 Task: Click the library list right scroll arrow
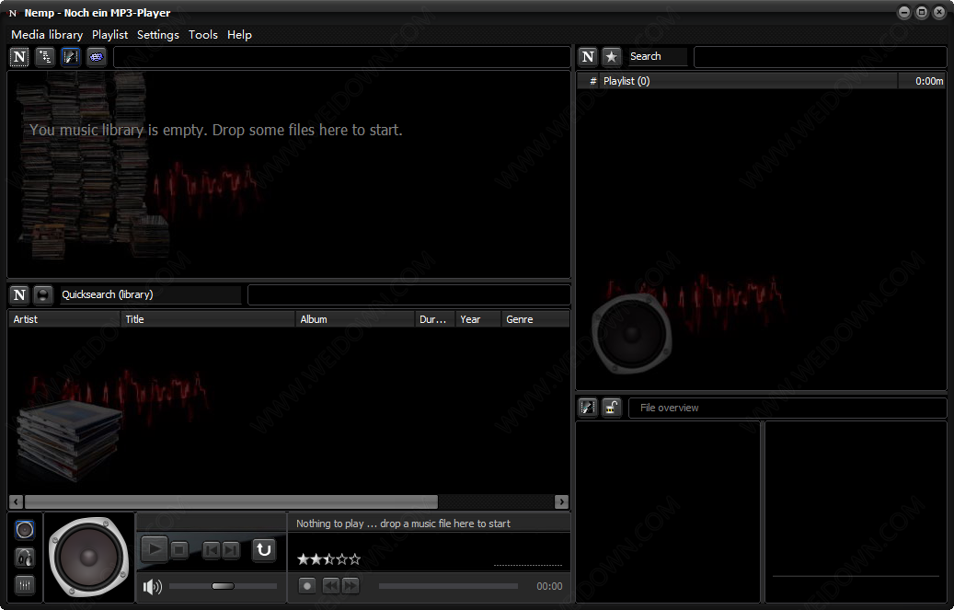561,501
